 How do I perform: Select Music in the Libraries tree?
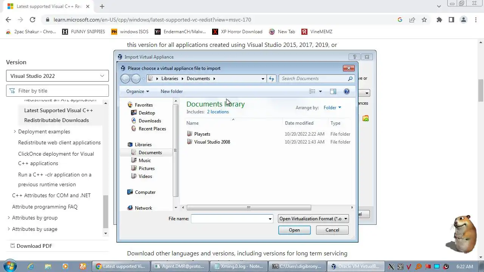(144, 160)
